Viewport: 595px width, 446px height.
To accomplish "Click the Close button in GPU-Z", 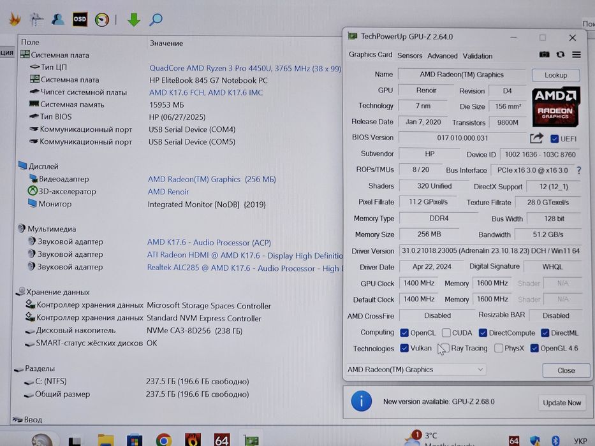I will click(x=566, y=370).
